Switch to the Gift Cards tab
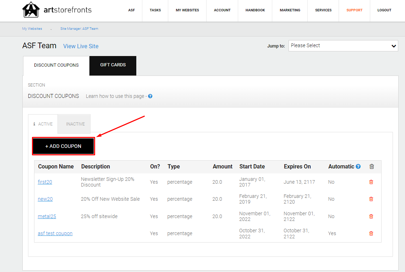This screenshot has height=272, width=405. click(x=113, y=66)
